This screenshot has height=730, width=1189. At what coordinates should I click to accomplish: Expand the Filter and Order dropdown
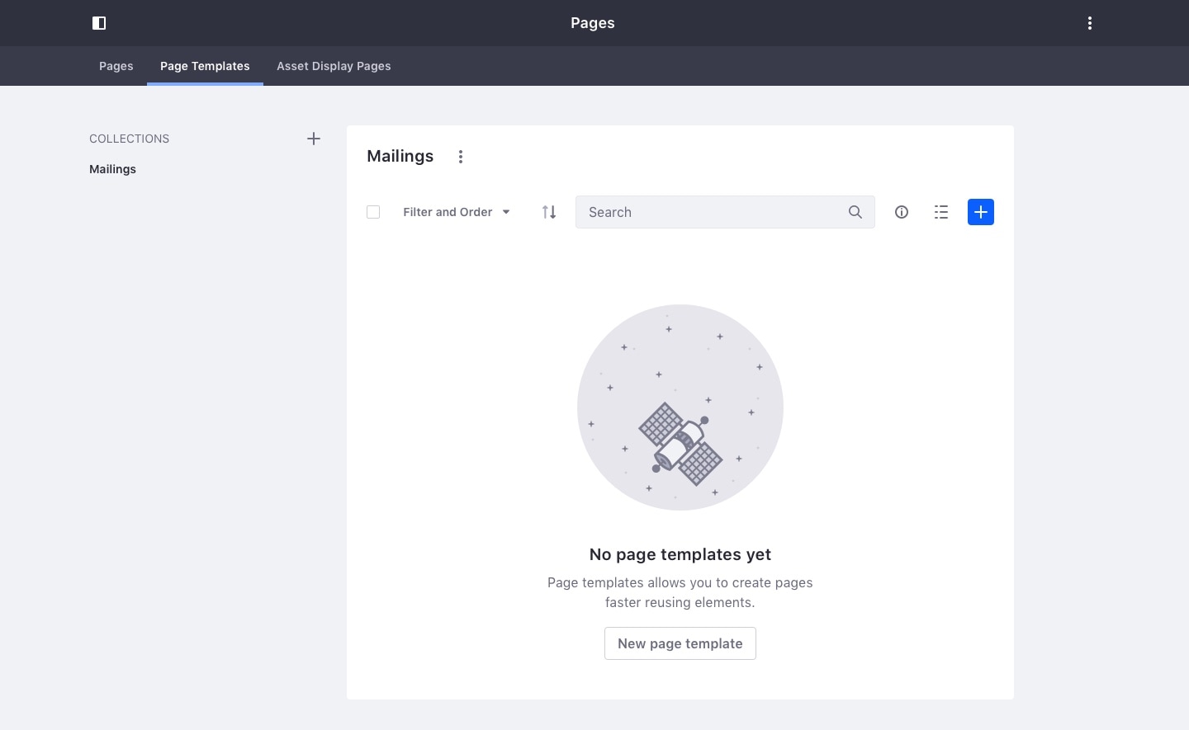456,212
